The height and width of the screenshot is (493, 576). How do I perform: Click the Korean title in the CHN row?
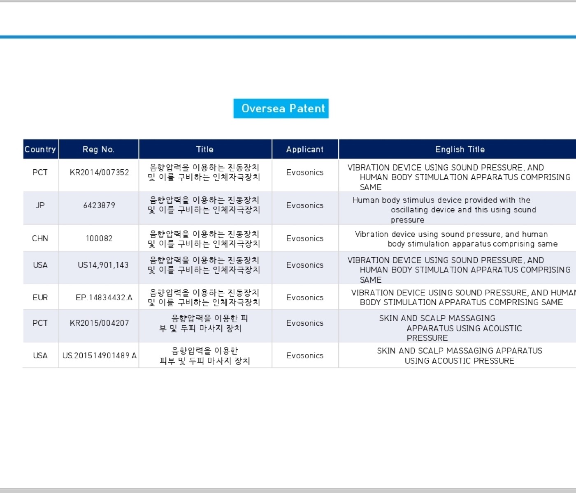click(204, 239)
